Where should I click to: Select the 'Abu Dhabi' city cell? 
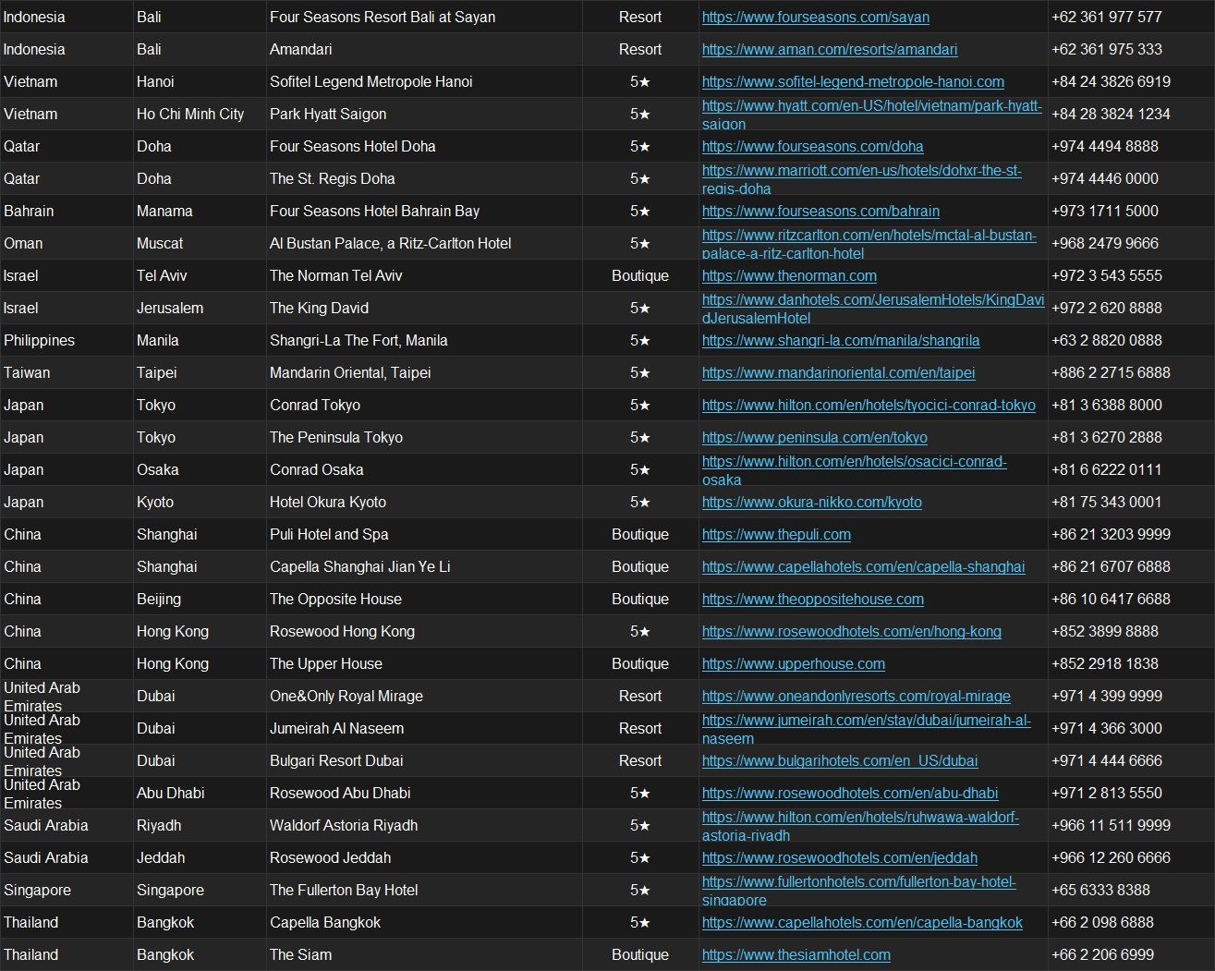200,794
